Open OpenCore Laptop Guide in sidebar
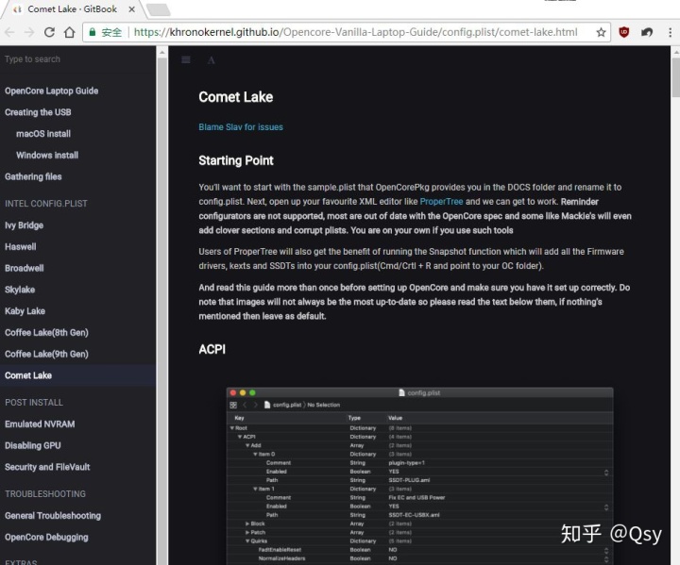The image size is (680, 565). pyautogui.click(x=52, y=91)
